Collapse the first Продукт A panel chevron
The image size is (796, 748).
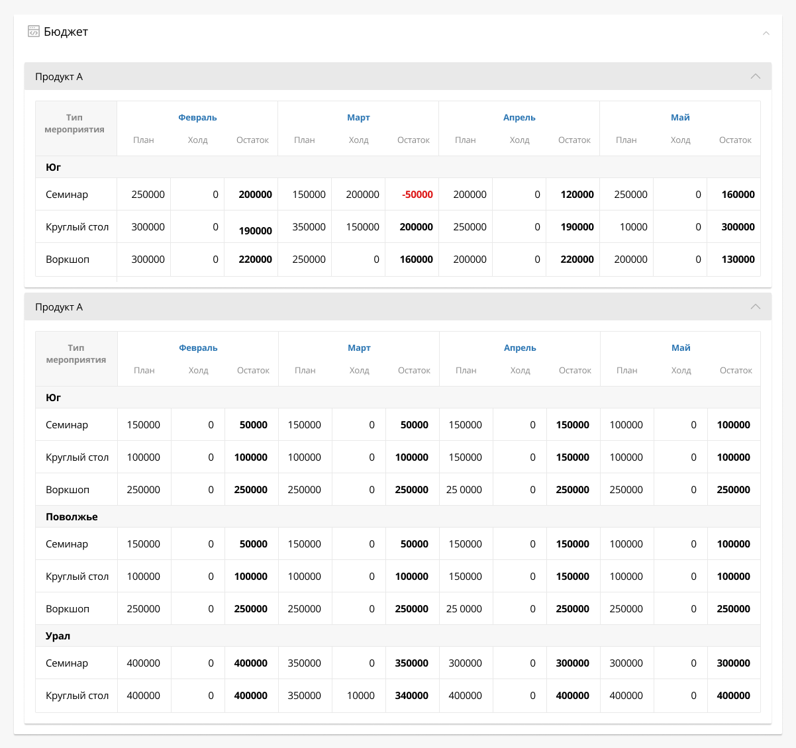(x=755, y=77)
